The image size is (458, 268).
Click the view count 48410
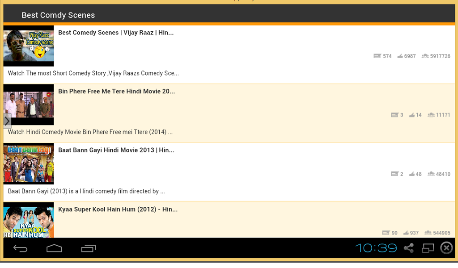[443, 174]
